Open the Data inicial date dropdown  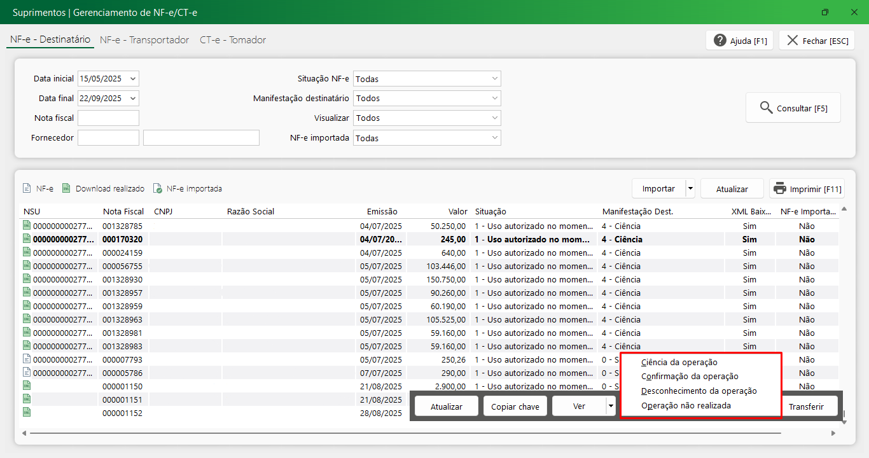(132, 79)
